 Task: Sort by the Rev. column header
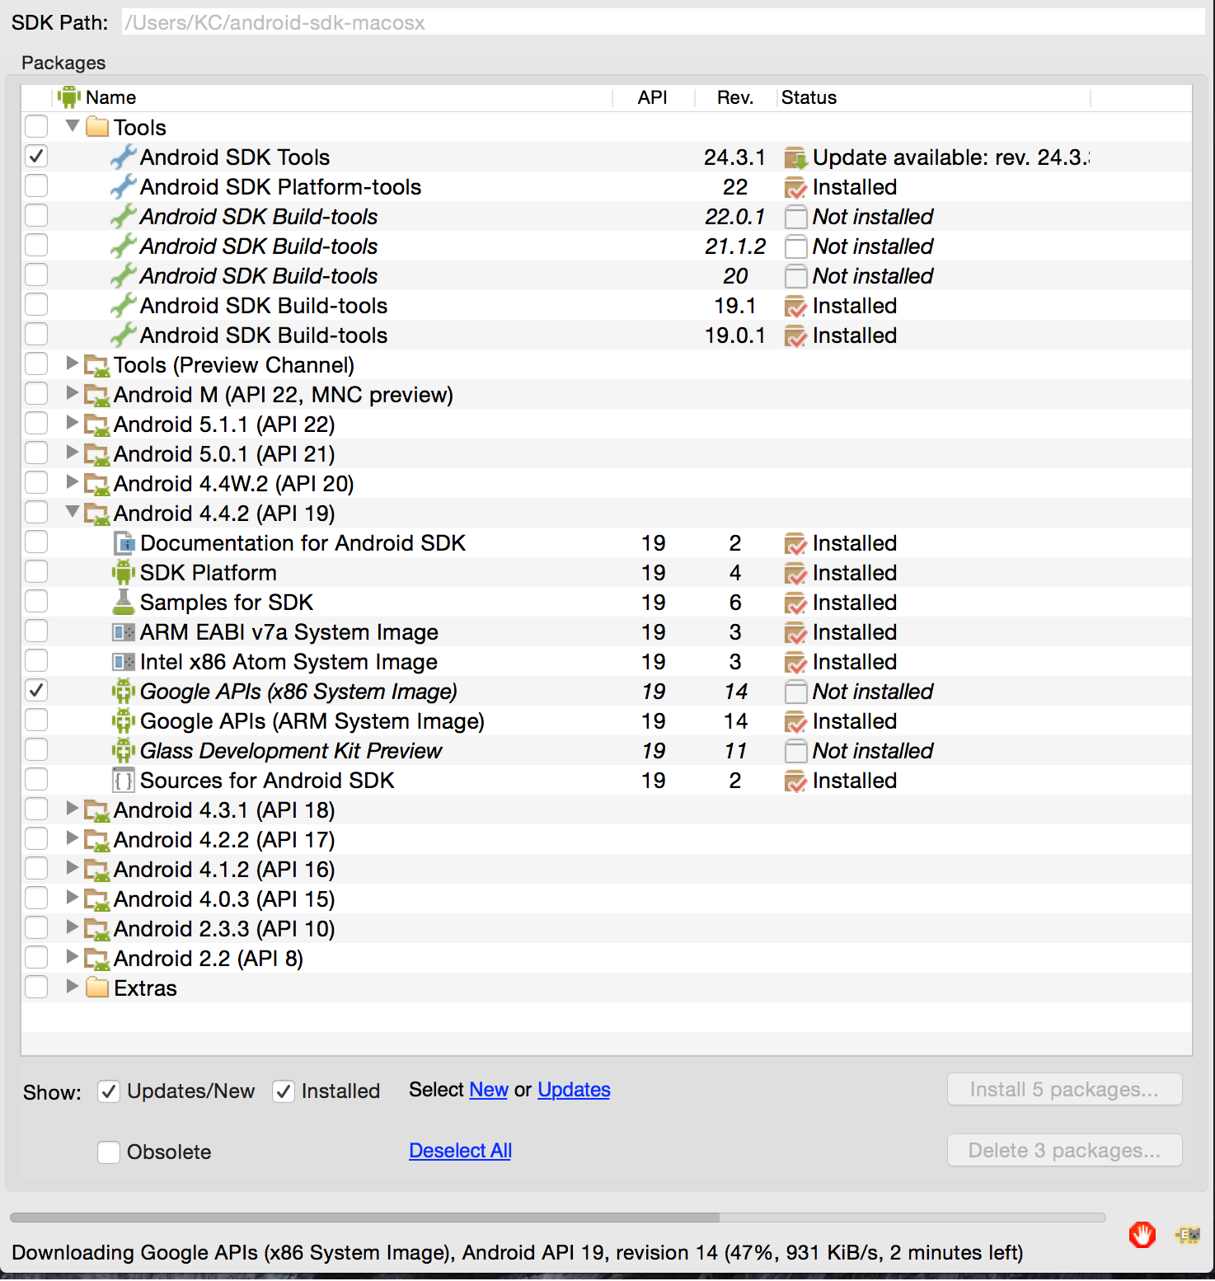pyautogui.click(x=735, y=97)
